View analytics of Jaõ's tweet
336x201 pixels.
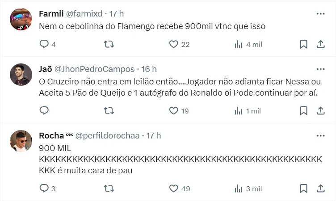coord(239,110)
